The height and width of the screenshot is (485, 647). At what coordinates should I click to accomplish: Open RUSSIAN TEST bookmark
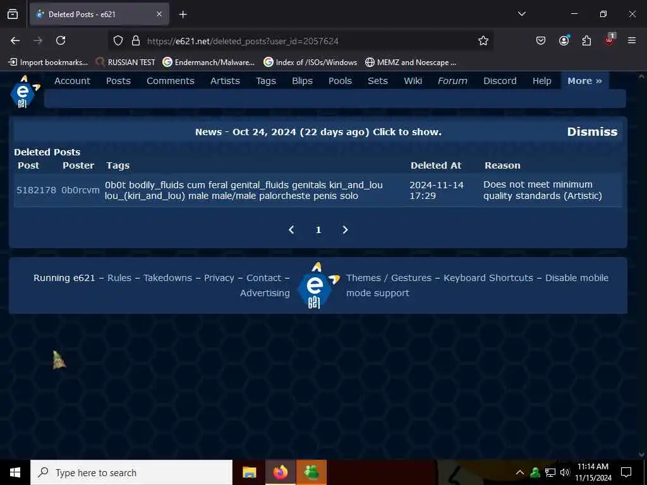(126, 63)
